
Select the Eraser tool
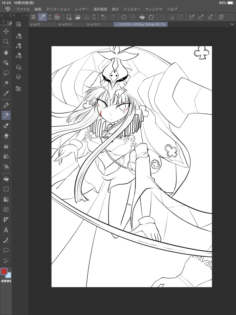6,136
